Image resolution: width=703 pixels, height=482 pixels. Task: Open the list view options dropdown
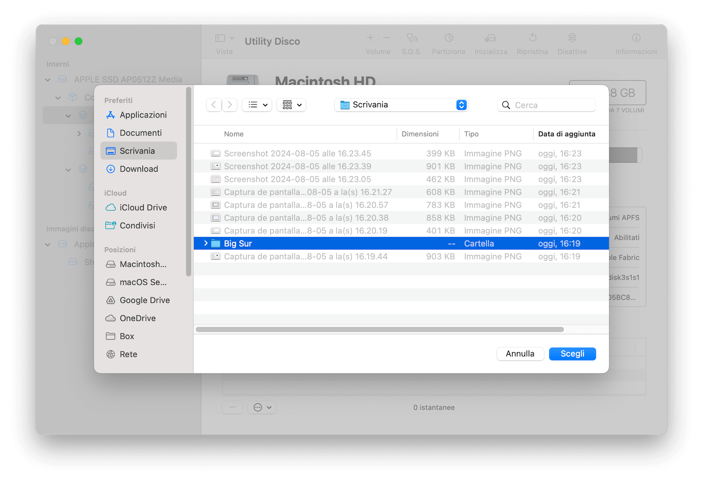coord(257,105)
